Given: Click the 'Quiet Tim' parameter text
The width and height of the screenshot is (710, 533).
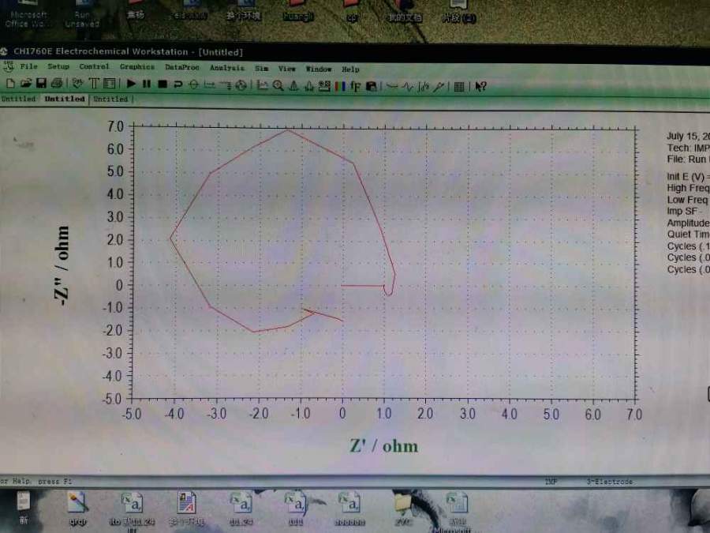Looking at the screenshot, I should pyautogui.click(x=688, y=235).
